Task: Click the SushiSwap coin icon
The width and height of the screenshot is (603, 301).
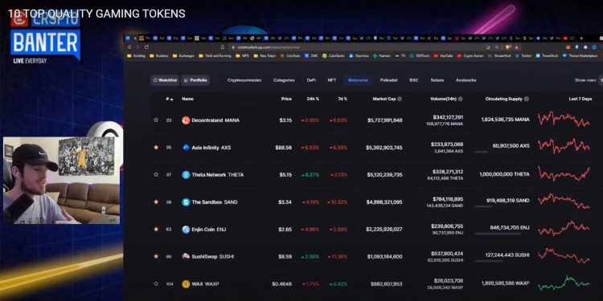Action: coord(186,257)
